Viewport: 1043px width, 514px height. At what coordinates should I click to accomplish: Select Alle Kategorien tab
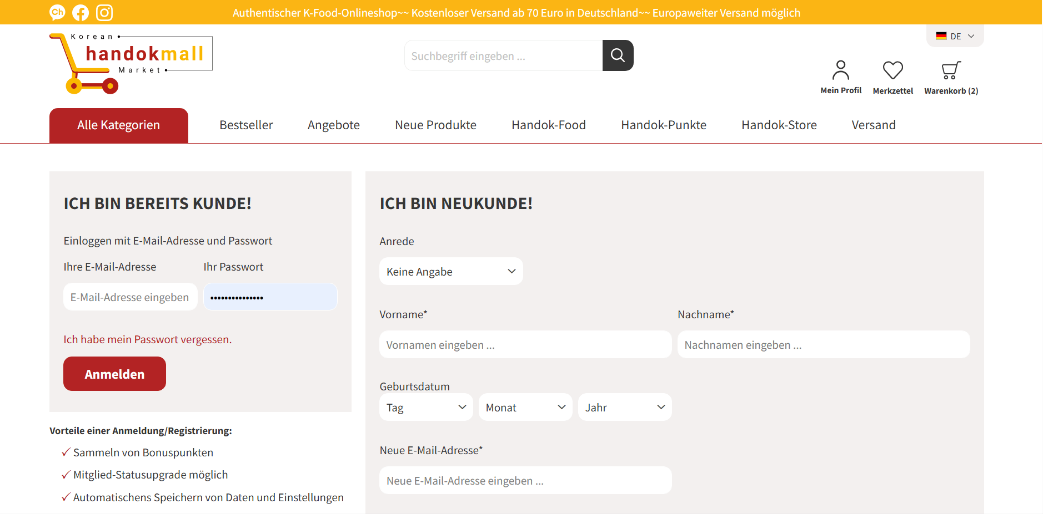coord(118,125)
